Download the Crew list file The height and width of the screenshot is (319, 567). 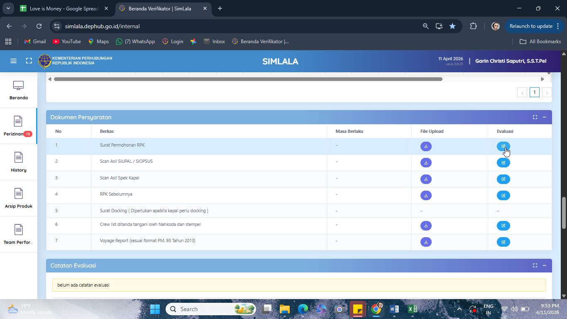click(x=426, y=226)
